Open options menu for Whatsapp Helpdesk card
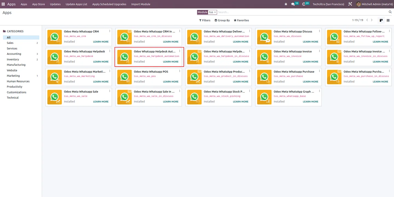 click(110, 51)
